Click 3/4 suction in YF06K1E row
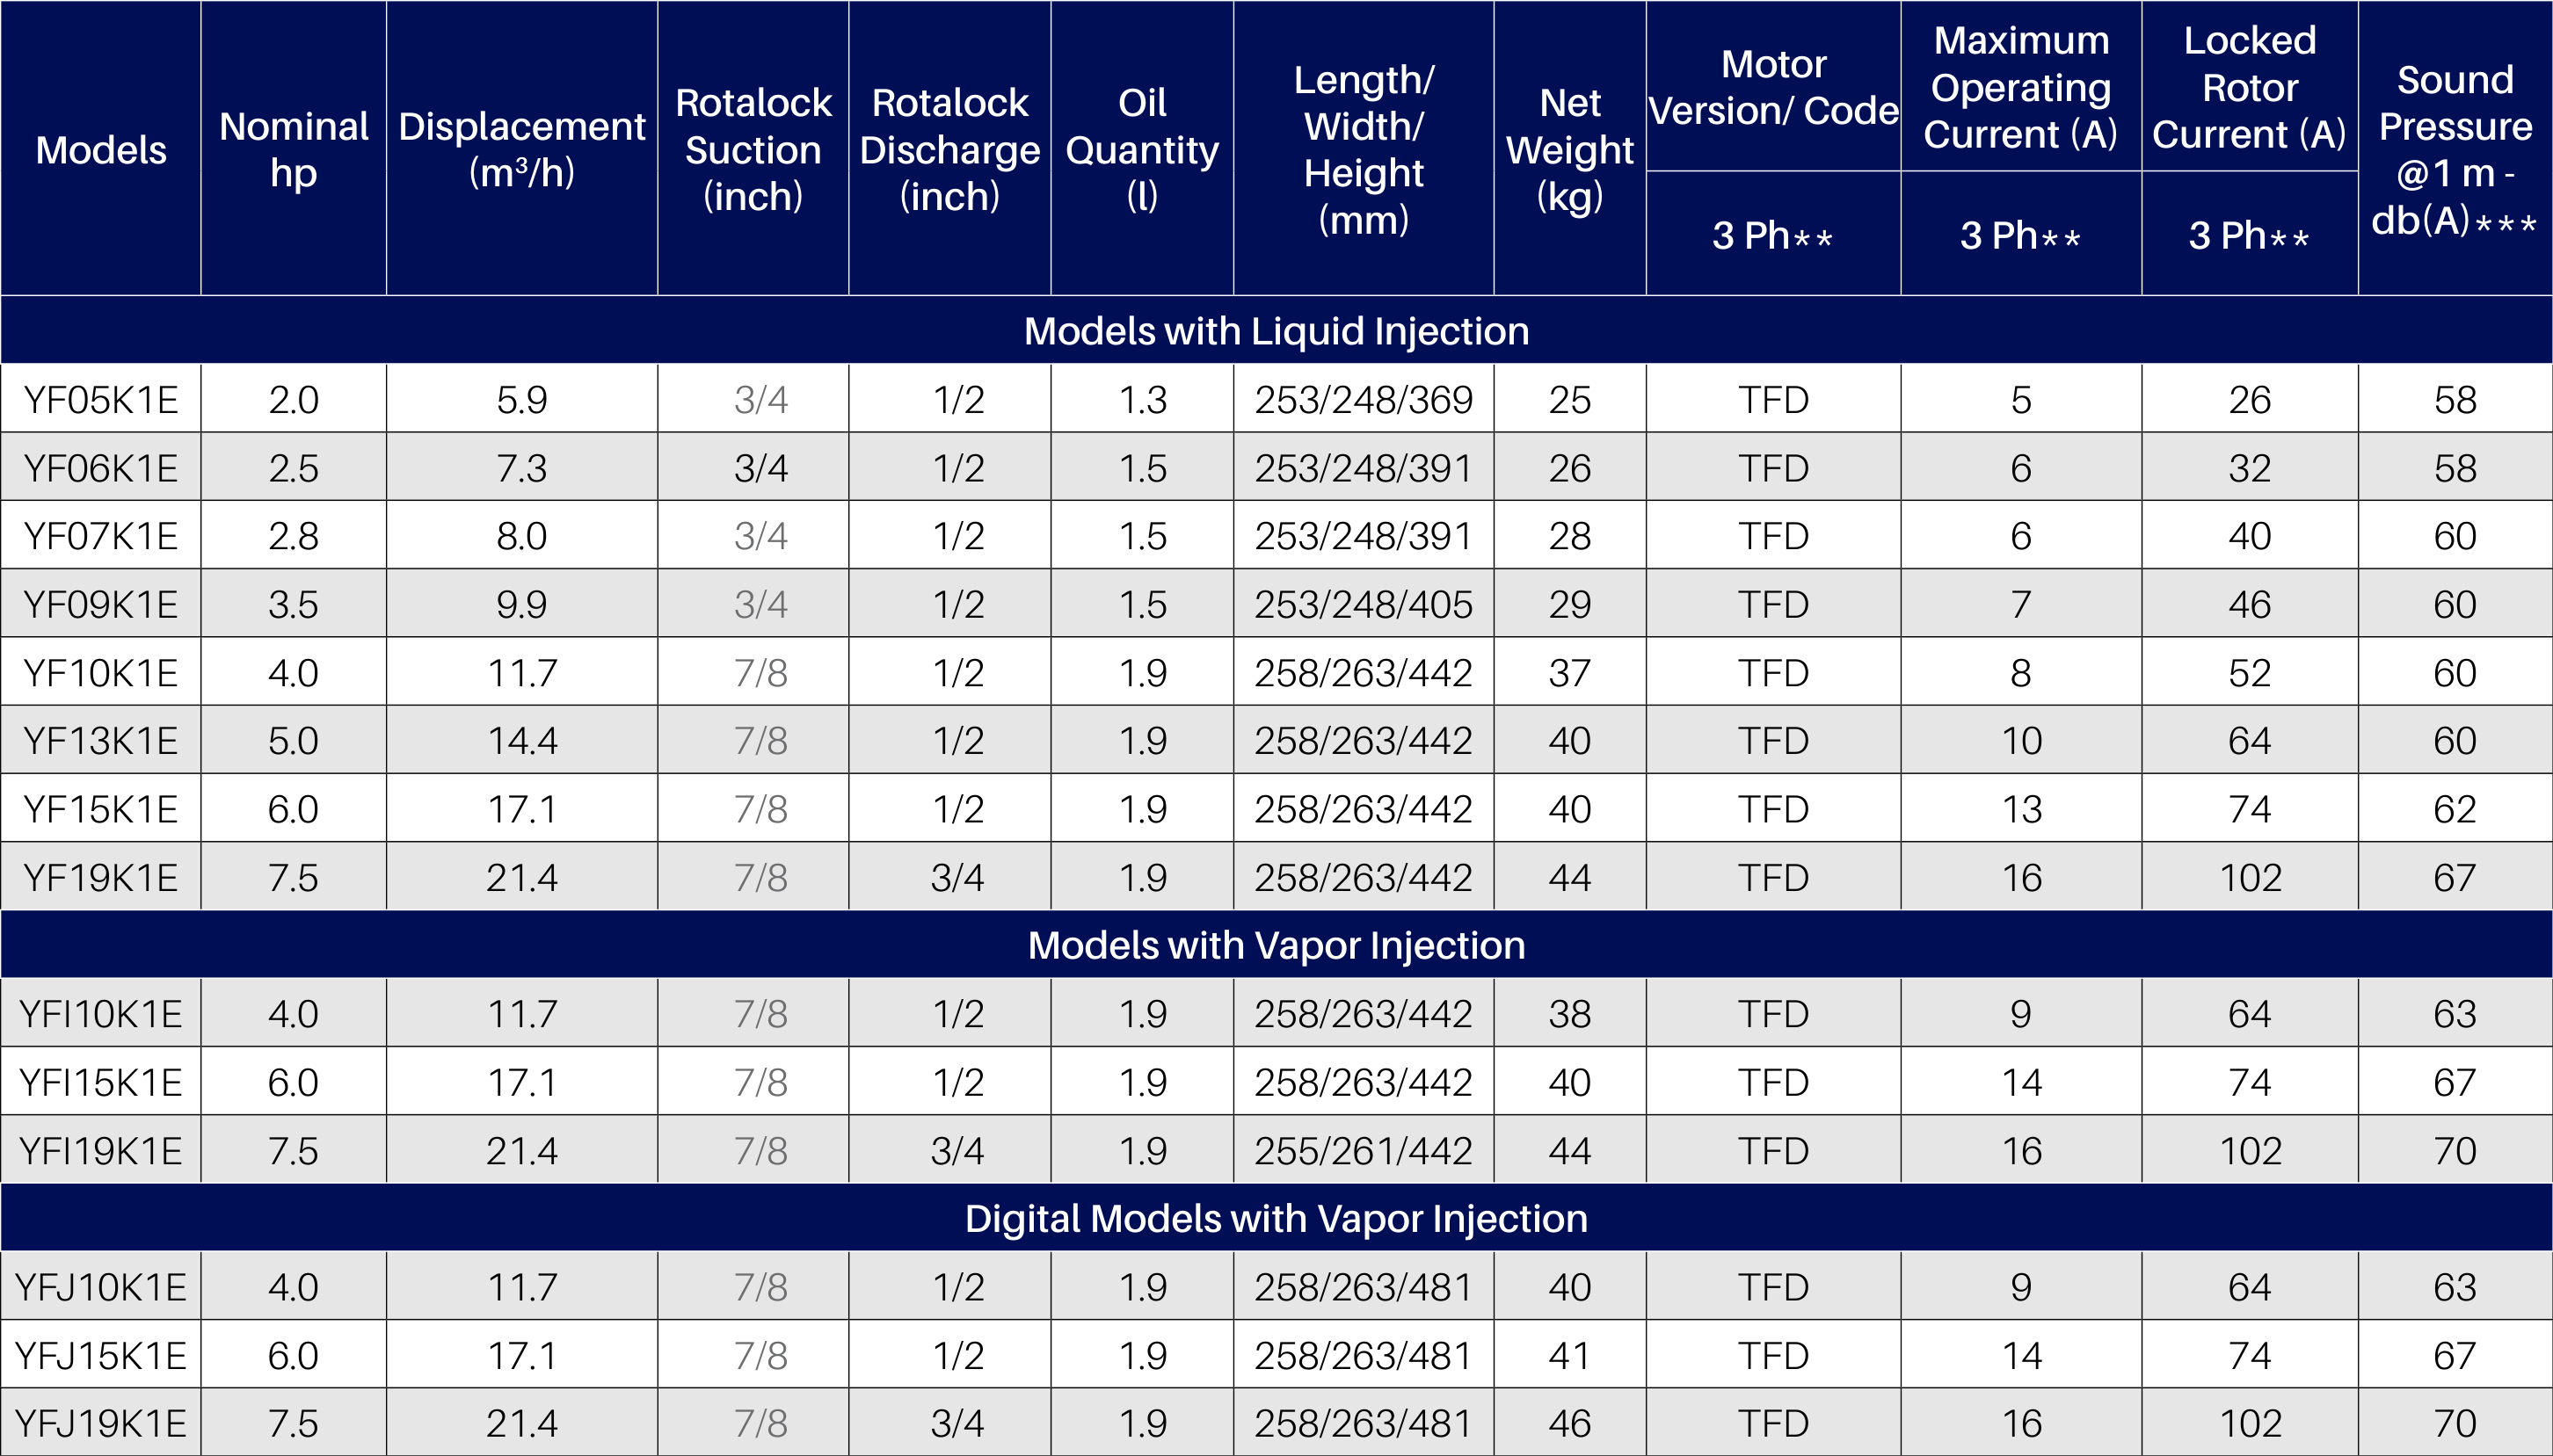2553x1456 pixels. click(760, 468)
